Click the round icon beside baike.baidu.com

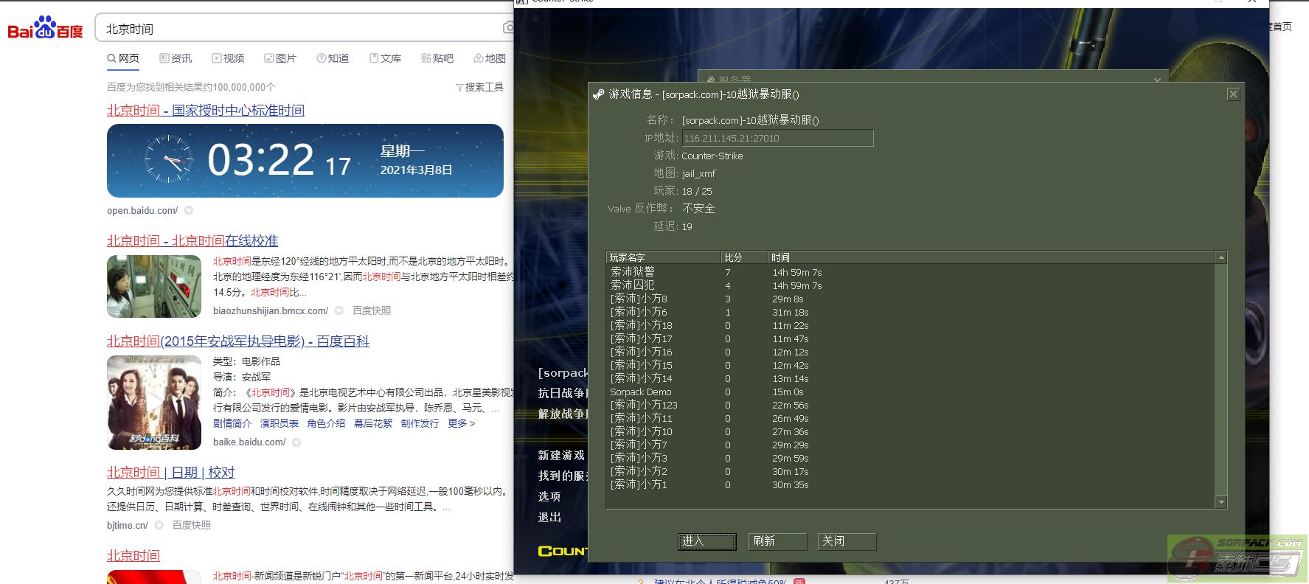(296, 442)
